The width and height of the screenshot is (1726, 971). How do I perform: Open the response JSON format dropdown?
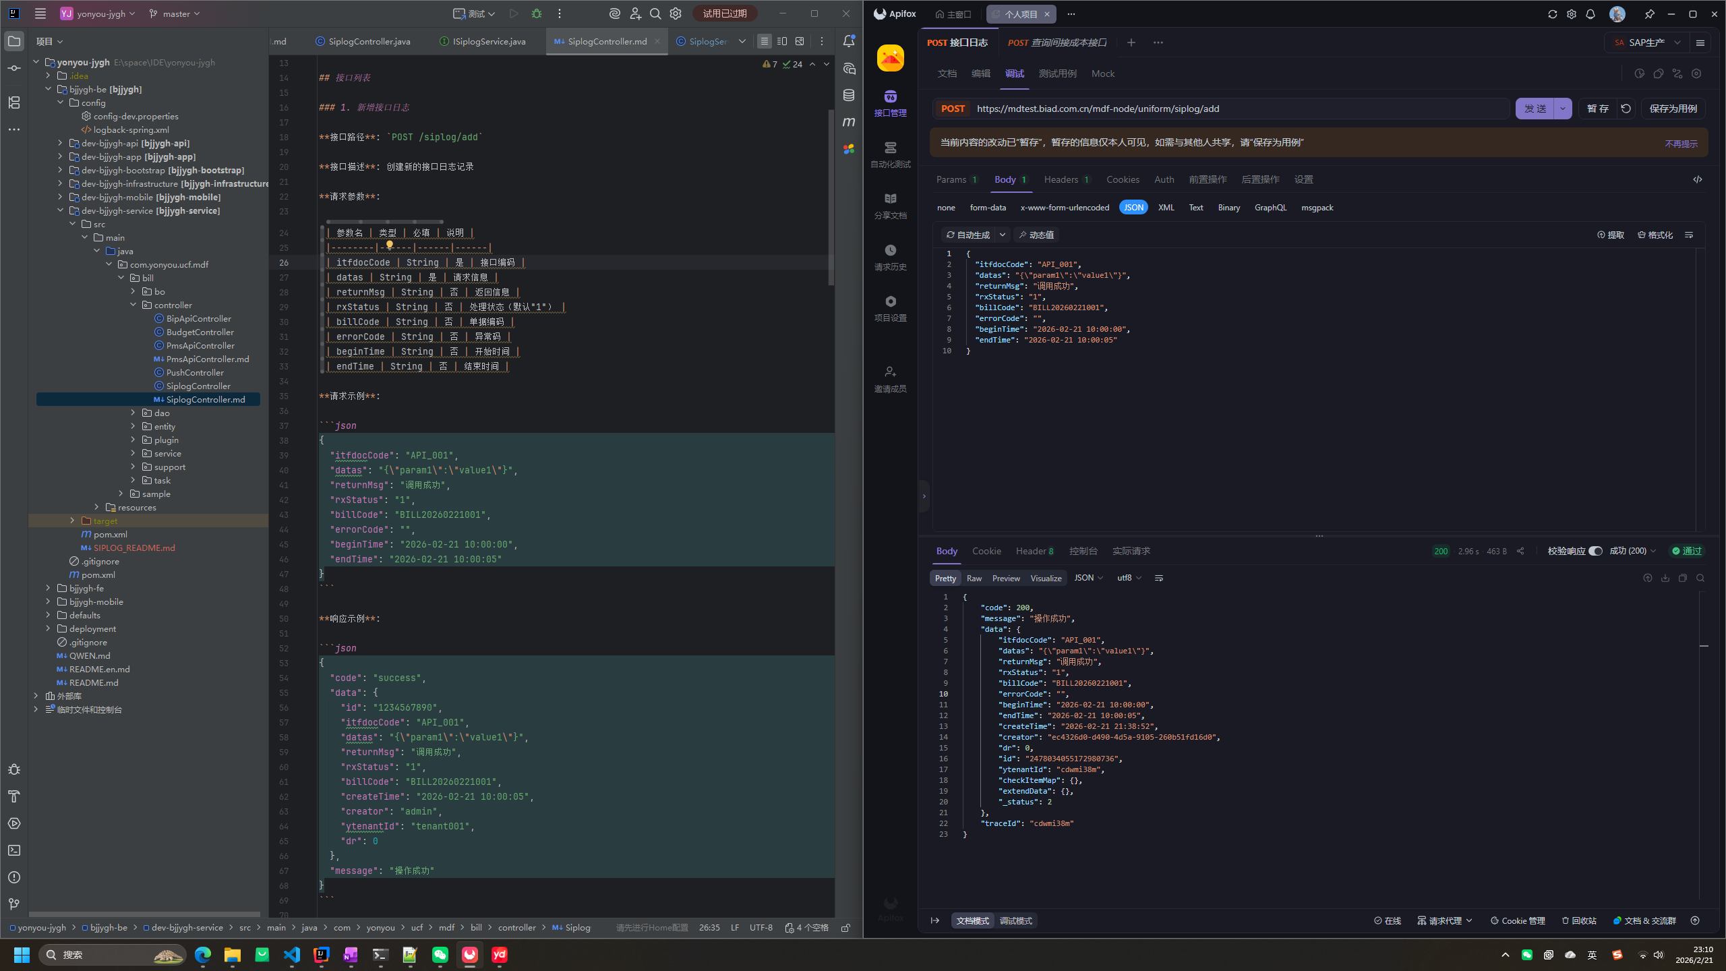[x=1088, y=578]
